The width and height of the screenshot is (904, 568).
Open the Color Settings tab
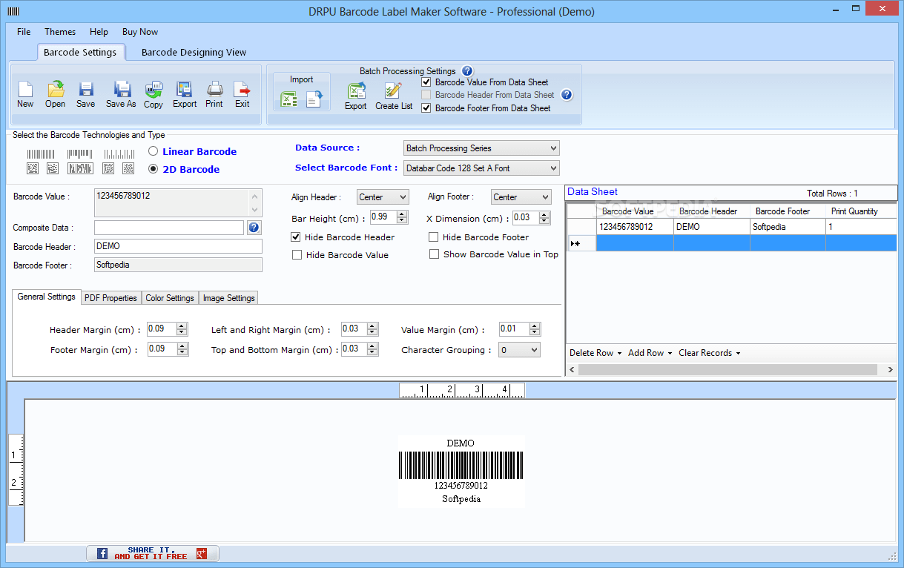[x=169, y=297]
